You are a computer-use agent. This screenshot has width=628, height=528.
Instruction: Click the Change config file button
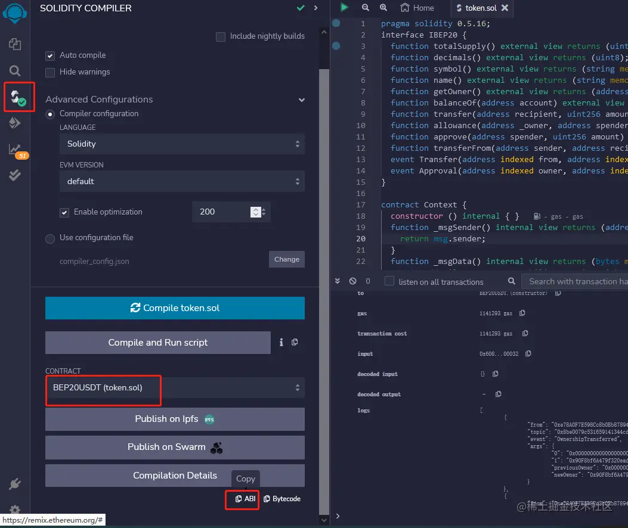pyautogui.click(x=287, y=259)
